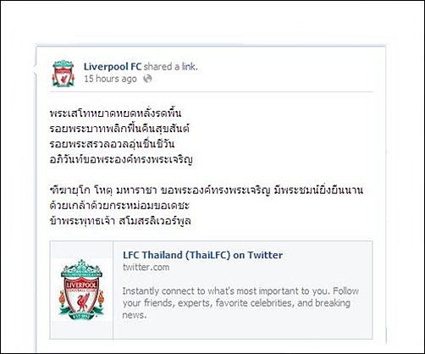Open the Liverpool crest link preview thumbnail
This screenshot has width=425, height=354.
click(81, 290)
